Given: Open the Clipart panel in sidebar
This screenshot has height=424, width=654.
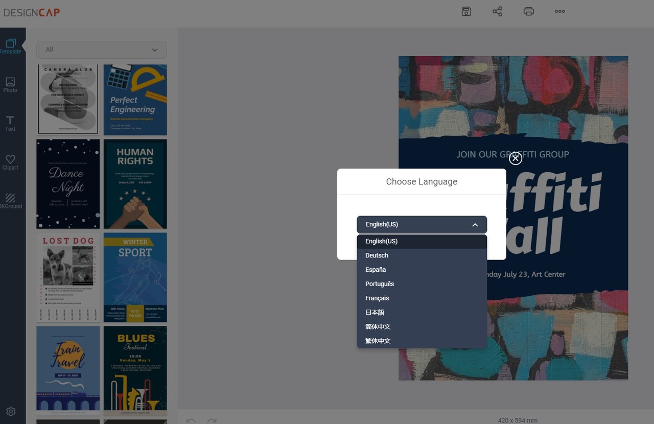Looking at the screenshot, I should click(10, 162).
